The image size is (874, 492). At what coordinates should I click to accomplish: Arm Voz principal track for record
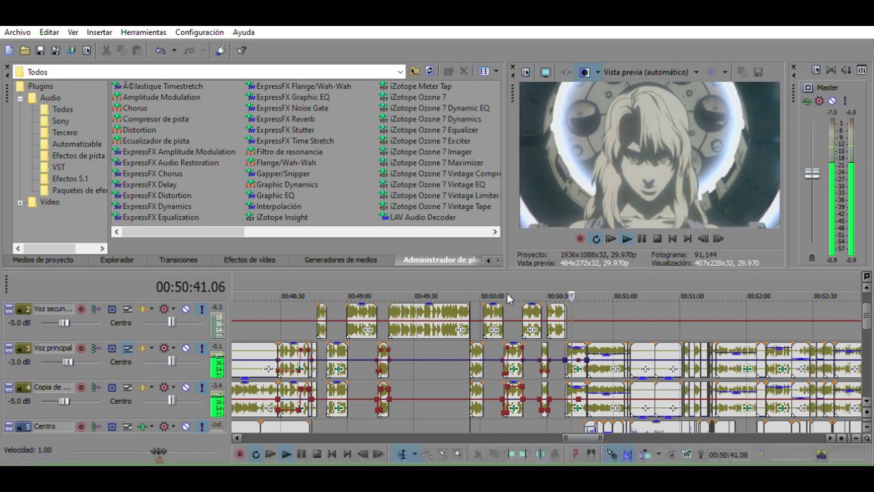click(x=81, y=348)
